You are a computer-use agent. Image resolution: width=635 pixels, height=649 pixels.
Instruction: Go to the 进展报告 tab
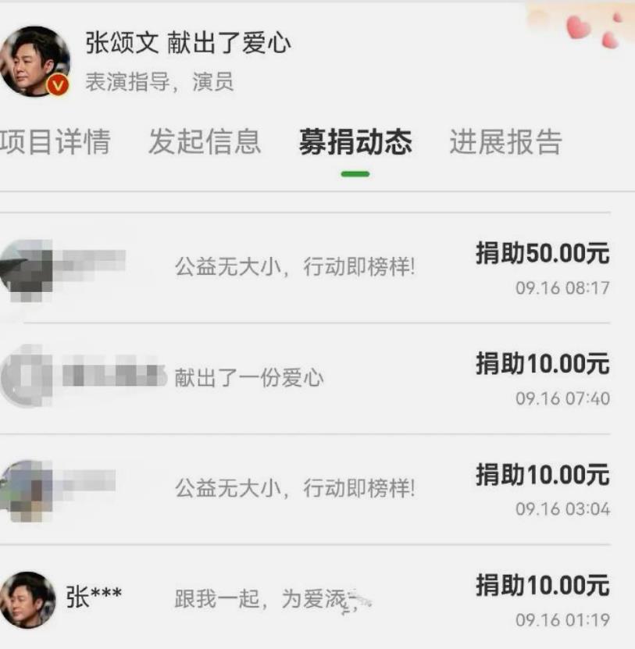[505, 141]
